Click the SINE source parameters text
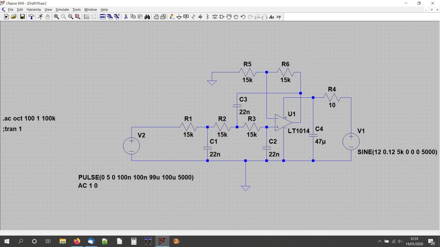 coord(397,152)
